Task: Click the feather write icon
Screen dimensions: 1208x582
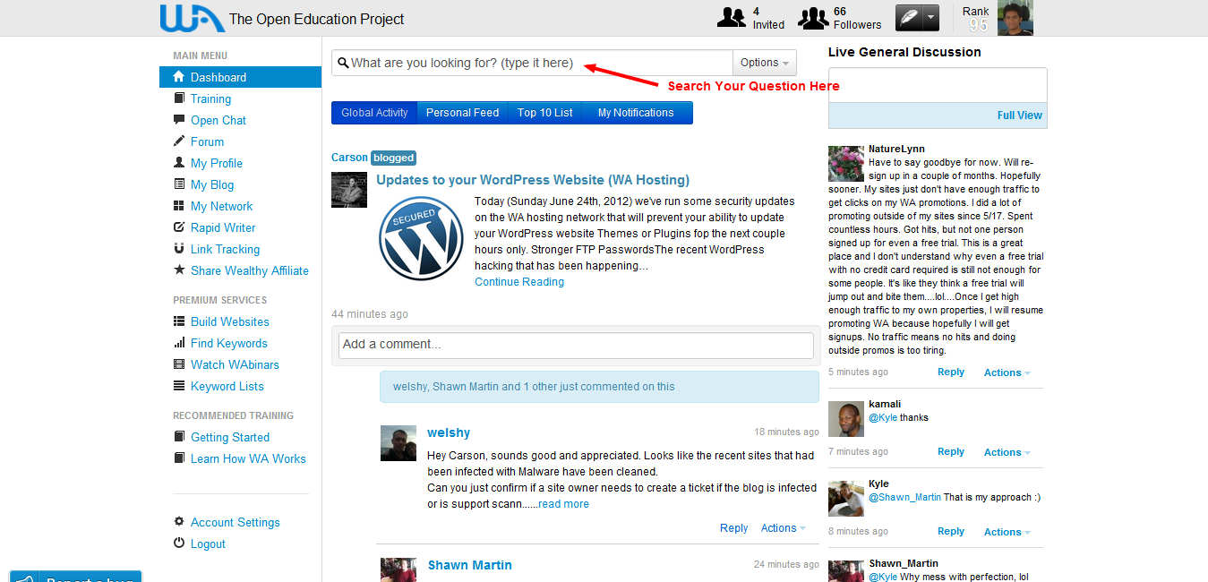Action: point(909,18)
